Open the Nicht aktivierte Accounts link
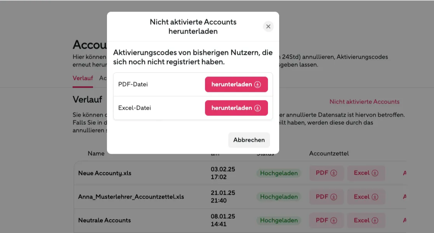Image resolution: width=434 pixels, height=233 pixels. coord(364,102)
